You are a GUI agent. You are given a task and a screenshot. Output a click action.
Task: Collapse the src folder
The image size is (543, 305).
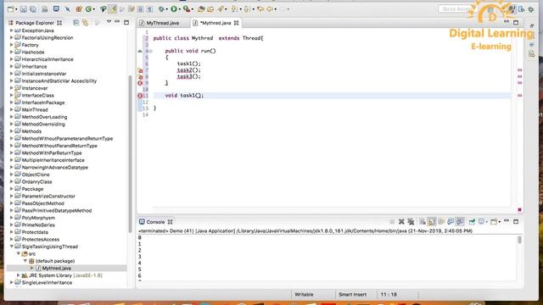pos(19,254)
